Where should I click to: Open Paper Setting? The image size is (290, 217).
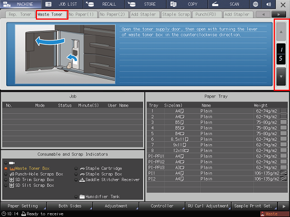click(24, 206)
